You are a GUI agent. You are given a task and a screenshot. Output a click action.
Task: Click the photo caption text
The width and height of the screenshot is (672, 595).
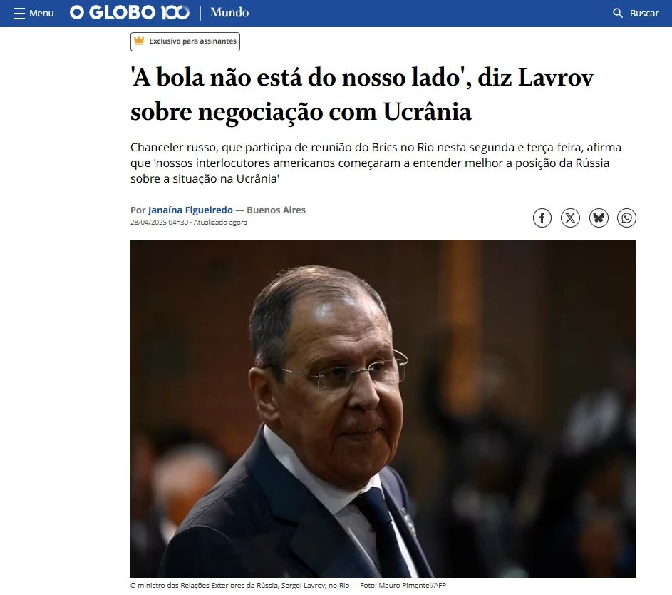point(288,585)
